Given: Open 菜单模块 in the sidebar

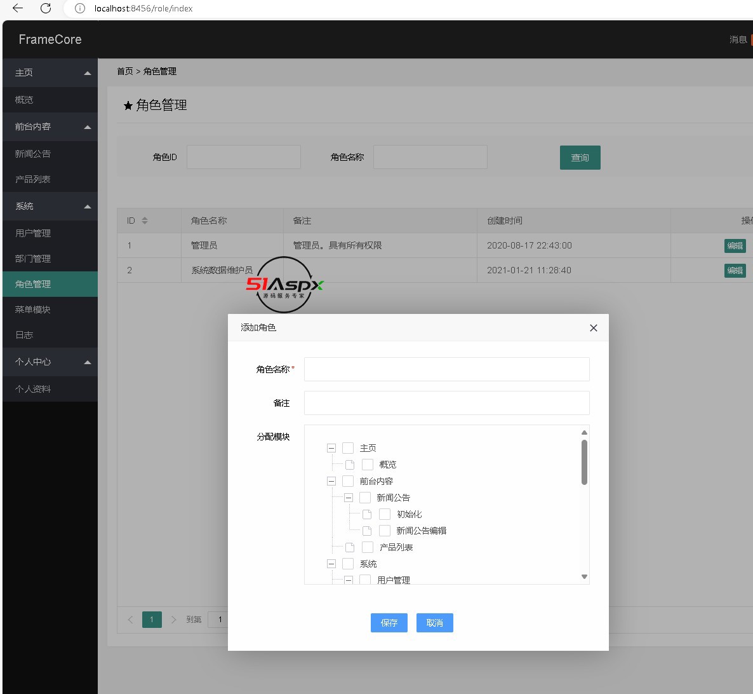Looking at the screenshot, I should coord(50,310).
